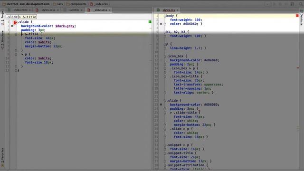Close the Gemfile tab

pos(81,10)
